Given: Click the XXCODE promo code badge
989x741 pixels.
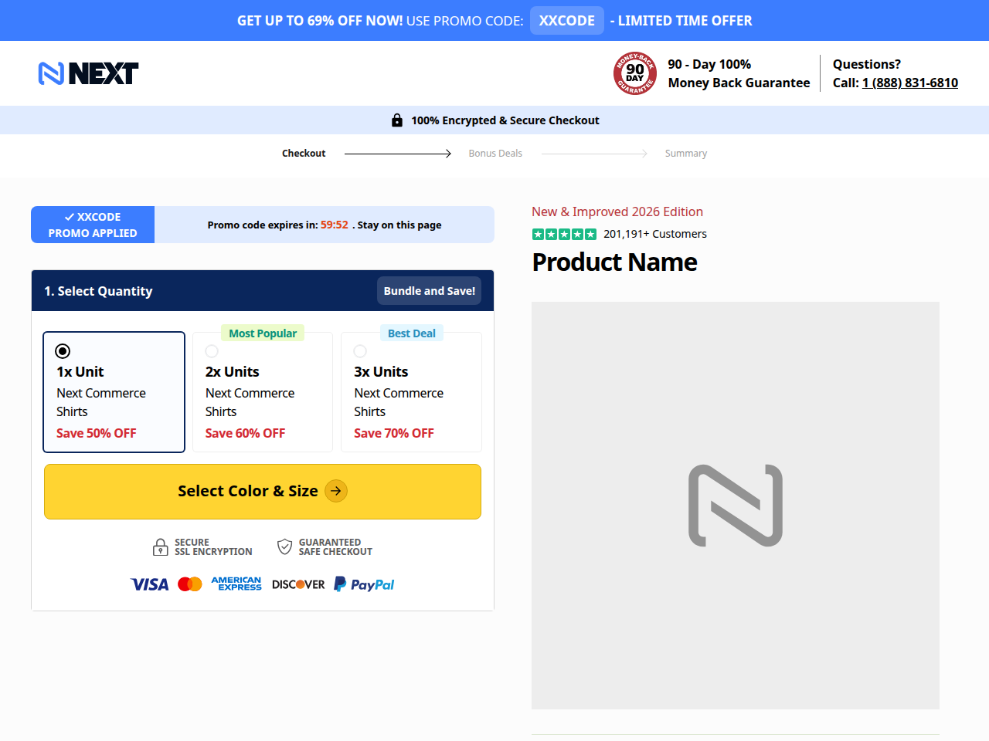Looking at the screenshot, I should [567, 21].
